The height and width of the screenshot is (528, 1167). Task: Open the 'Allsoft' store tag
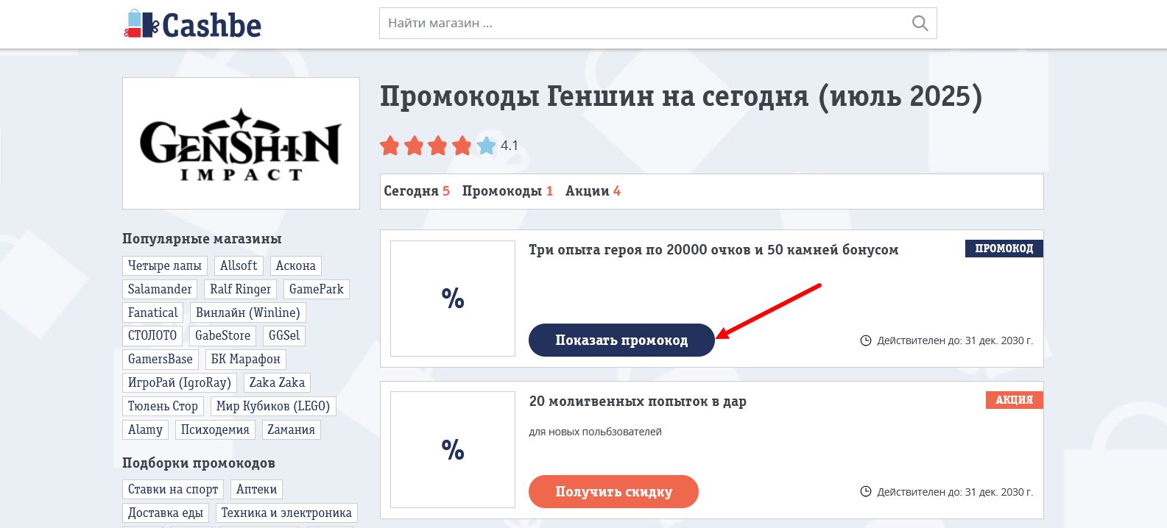(239, 265)
